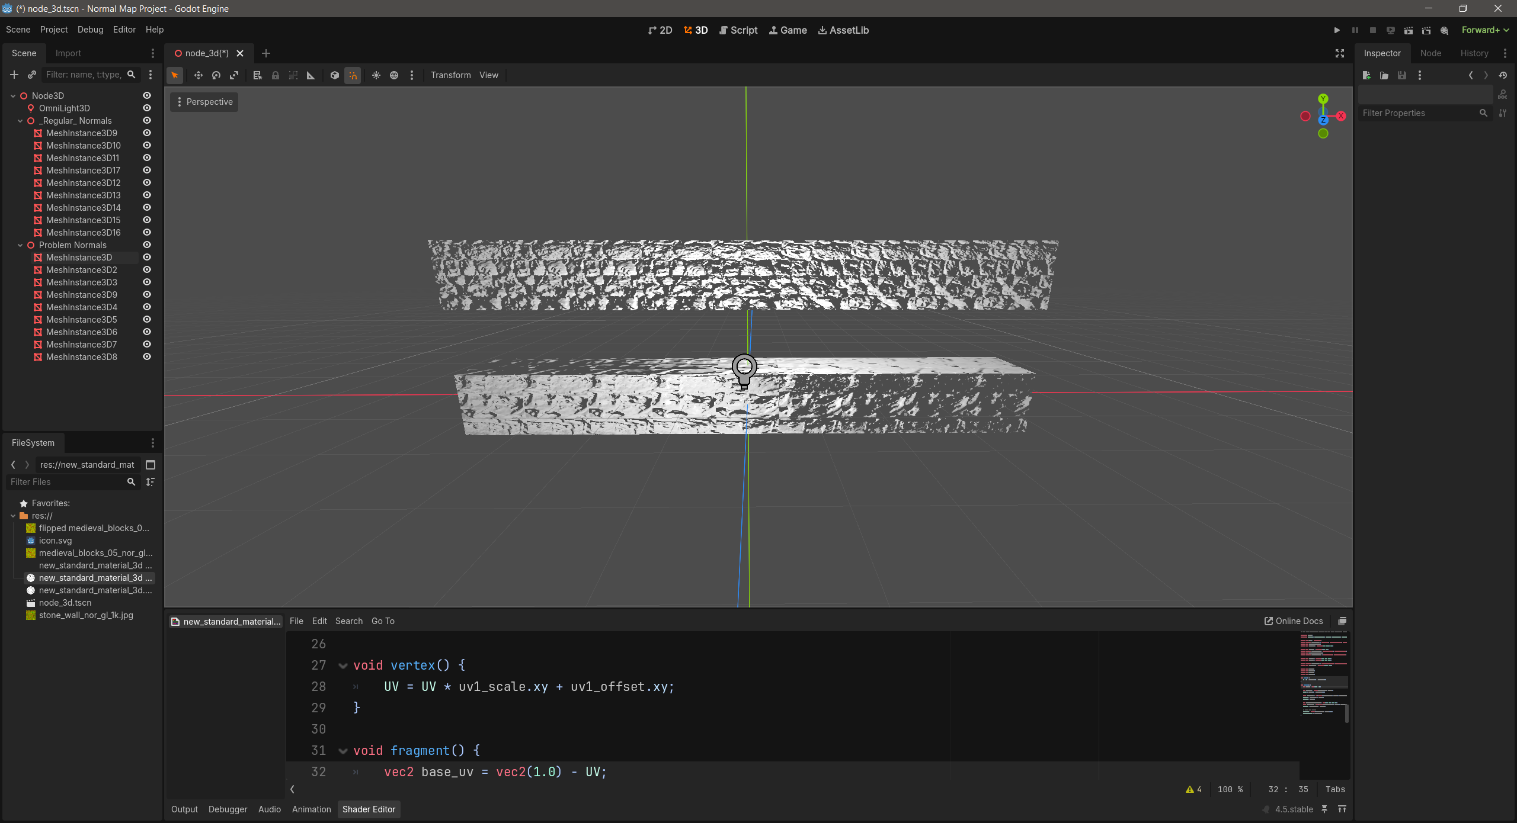Toggle distraction free mode icon
The height and width of the screenshot is (823, 1517).
pos(1340,53)
